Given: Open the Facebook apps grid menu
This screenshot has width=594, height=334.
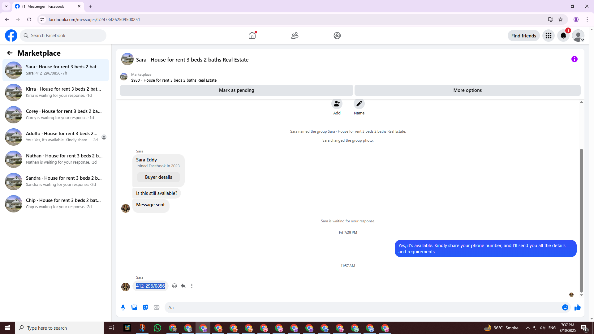Looking at the screenshot, I should [x=548, y=36].
